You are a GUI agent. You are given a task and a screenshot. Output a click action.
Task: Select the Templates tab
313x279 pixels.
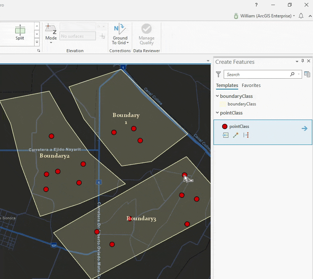point(227,86)
